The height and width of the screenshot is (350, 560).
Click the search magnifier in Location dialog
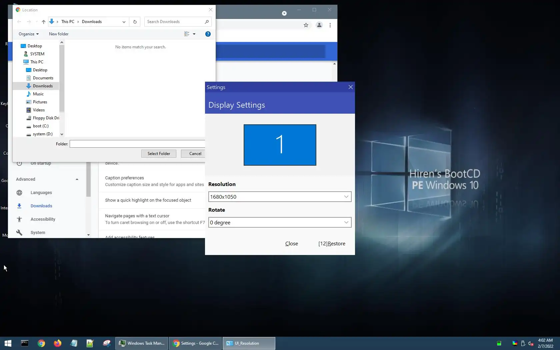(207, 22)
